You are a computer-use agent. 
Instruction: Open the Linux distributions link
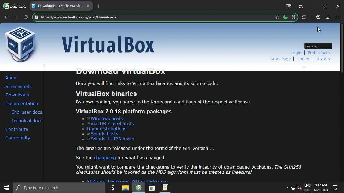[106, 129]
